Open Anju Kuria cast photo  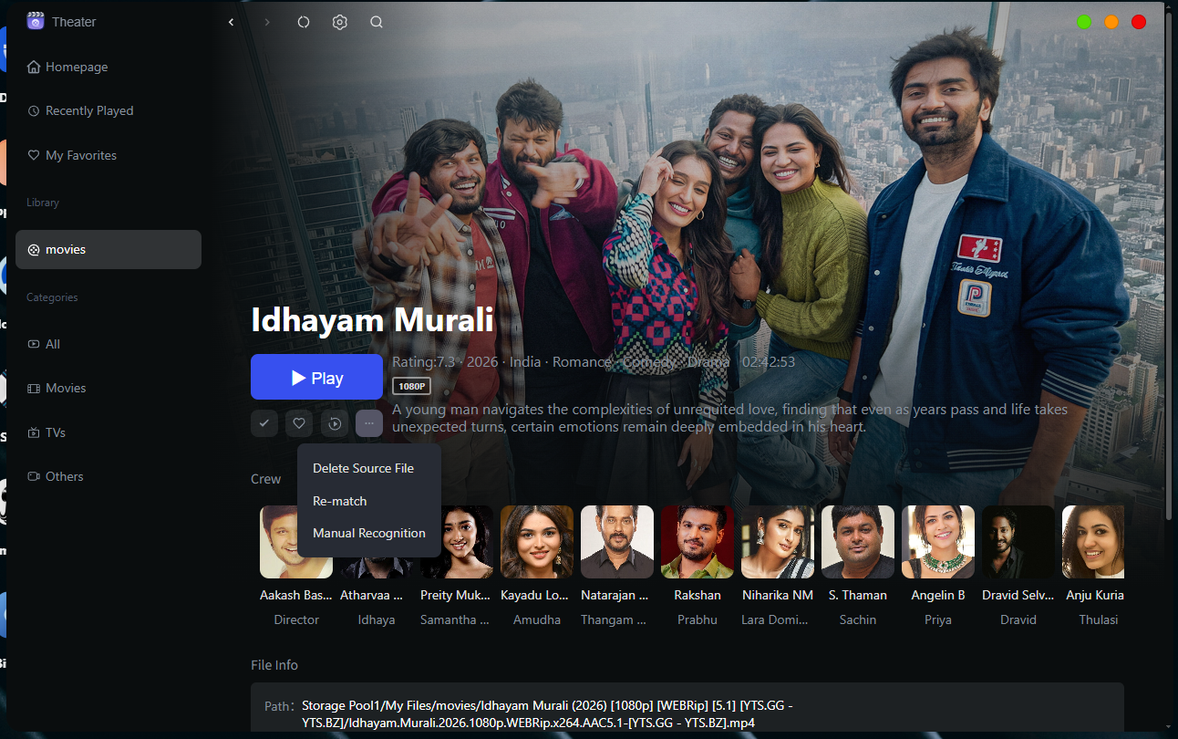1093,542
